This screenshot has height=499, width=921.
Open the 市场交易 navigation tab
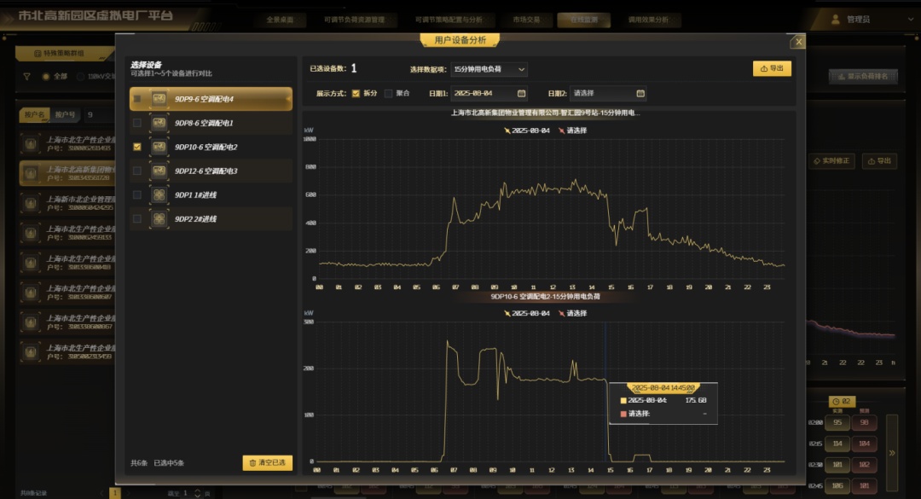pos(526,20)
